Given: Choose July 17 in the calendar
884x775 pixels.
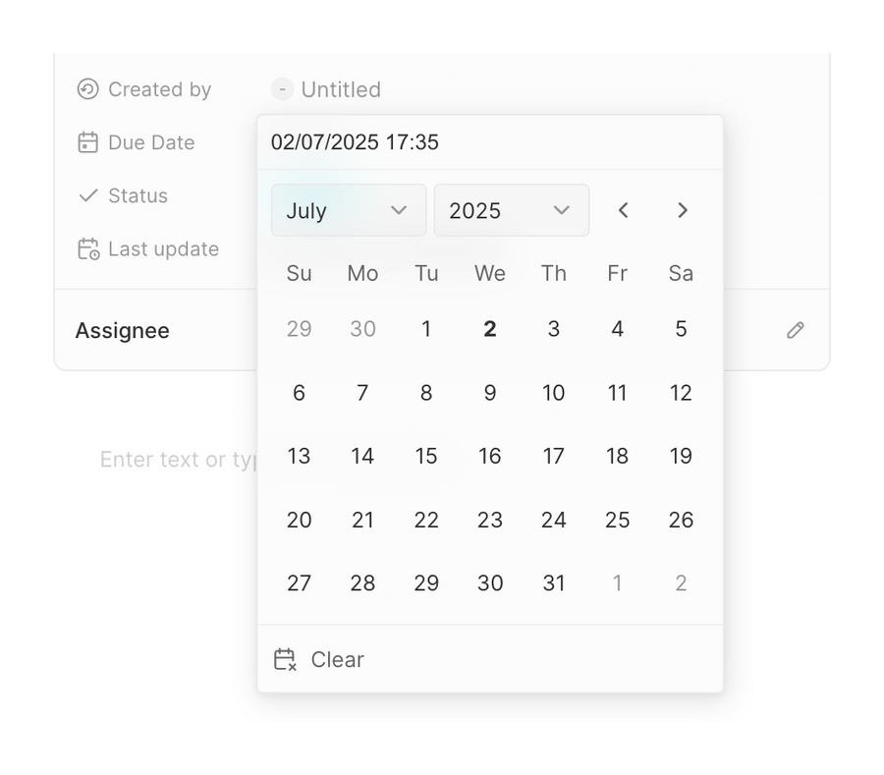Looking at the screenshot, I should pos(554,456).
